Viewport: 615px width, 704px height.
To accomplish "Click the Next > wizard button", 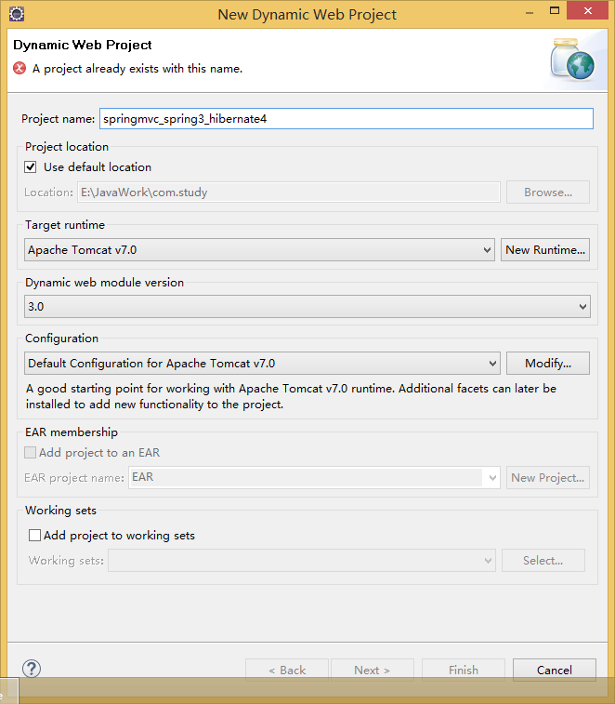I will point(372,670).
